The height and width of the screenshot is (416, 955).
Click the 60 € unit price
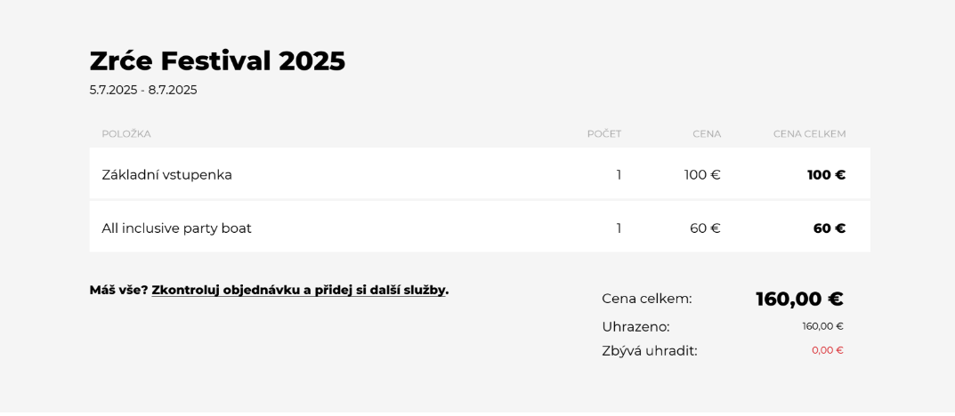tap(705, 228)
